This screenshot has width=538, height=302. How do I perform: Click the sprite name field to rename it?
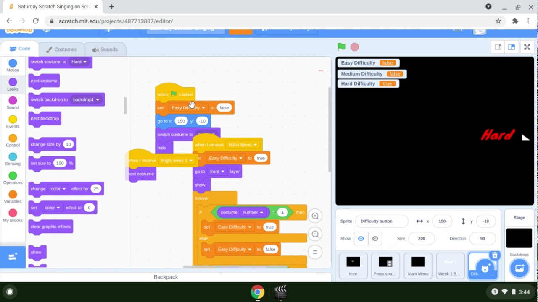[x=381, y=221]
